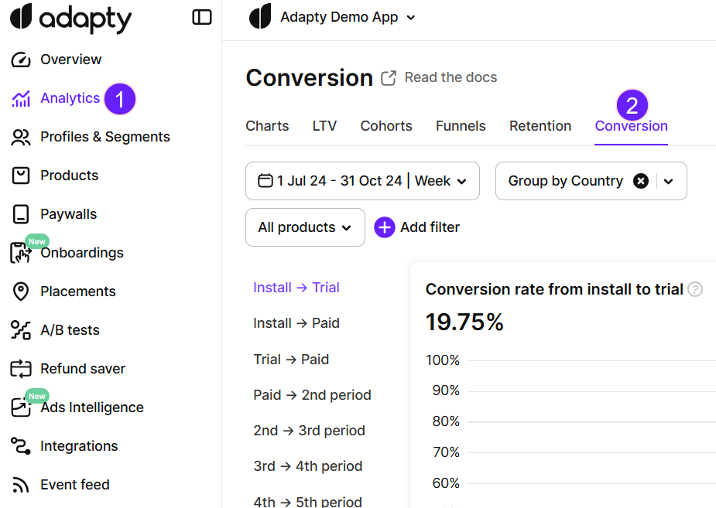Open Profiles & Segments people icon
The height and width of the screenshot is (508, 716).
tap(21, 137)
